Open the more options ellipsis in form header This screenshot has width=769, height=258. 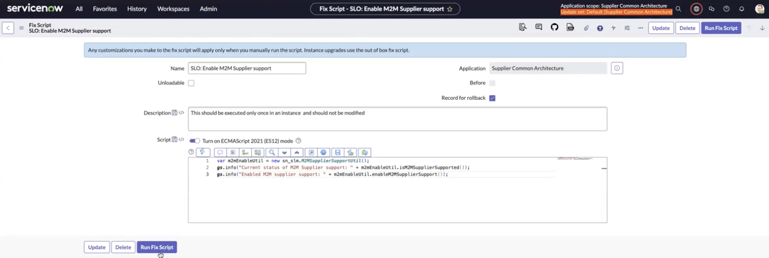point(641,28)
